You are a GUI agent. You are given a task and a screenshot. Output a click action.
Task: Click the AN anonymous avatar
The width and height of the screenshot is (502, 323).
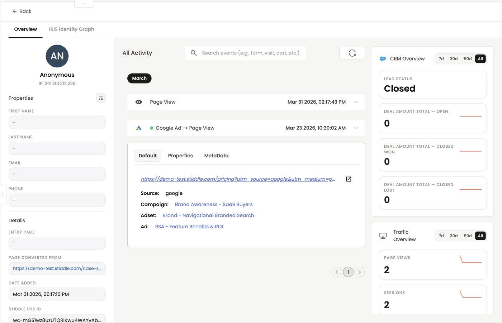57,56
